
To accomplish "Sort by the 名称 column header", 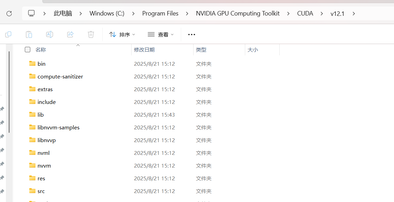I will (41, 50).
